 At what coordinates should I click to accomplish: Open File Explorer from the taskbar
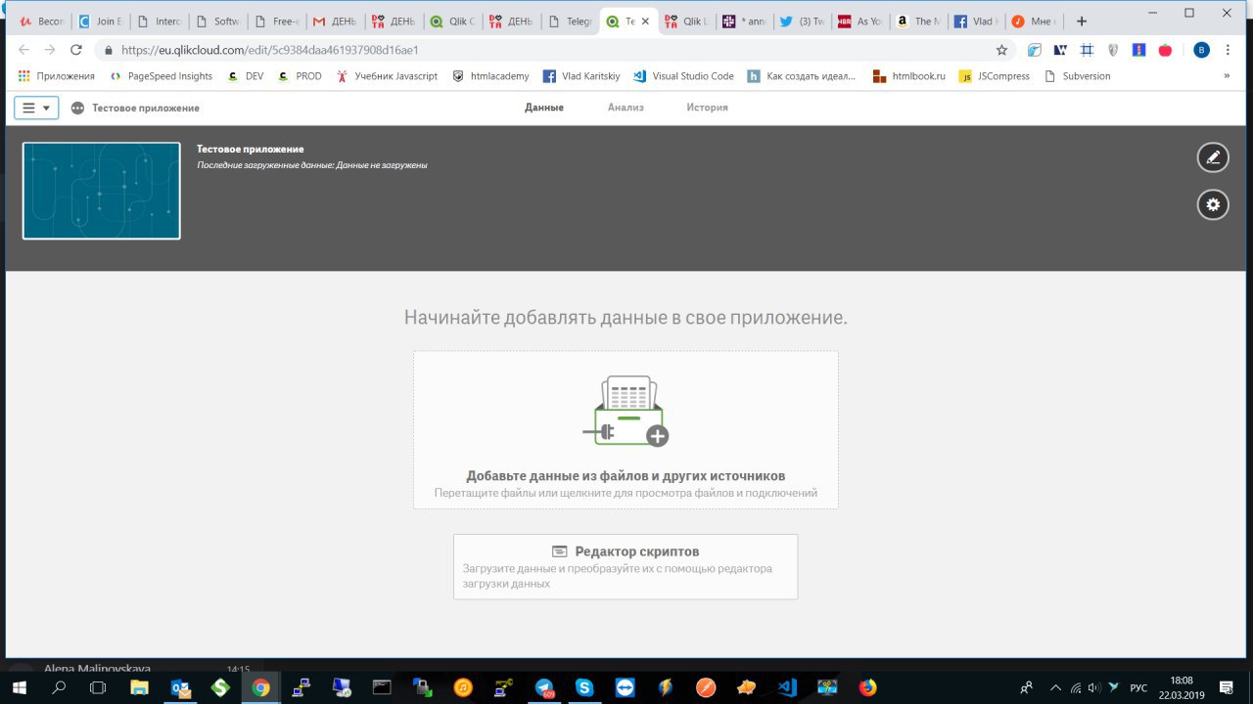tap(139, 687)
